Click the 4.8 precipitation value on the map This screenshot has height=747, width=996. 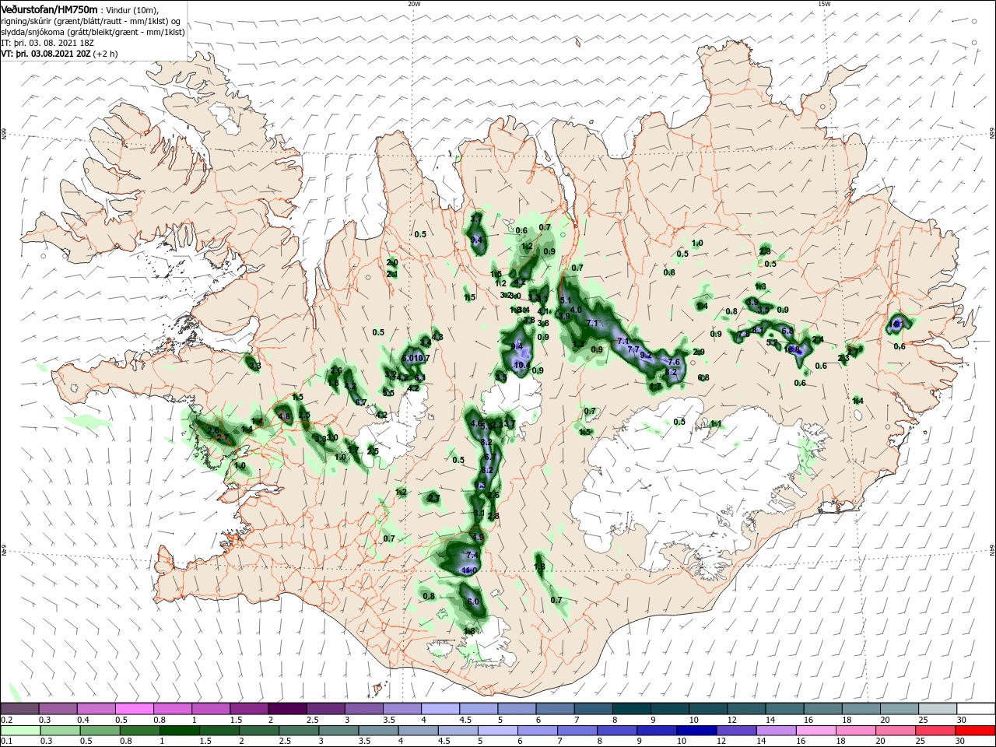(284, 417)
